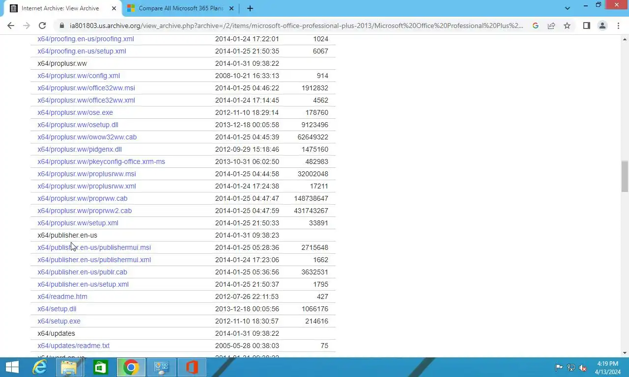Open x64/publisher.en-us/publr.cab link
This screenshot has width=629, height=377.
pyautogui.click(x=82, y=272)
